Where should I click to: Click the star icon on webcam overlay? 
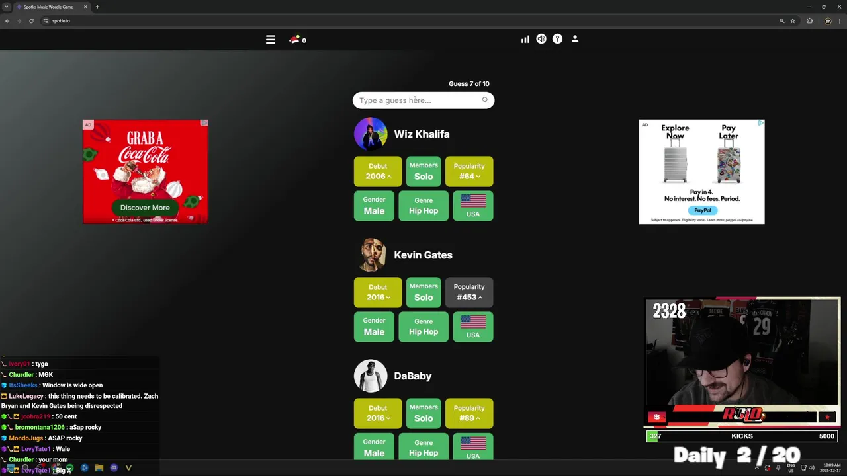pyautogui.click(x=827, y=417)
